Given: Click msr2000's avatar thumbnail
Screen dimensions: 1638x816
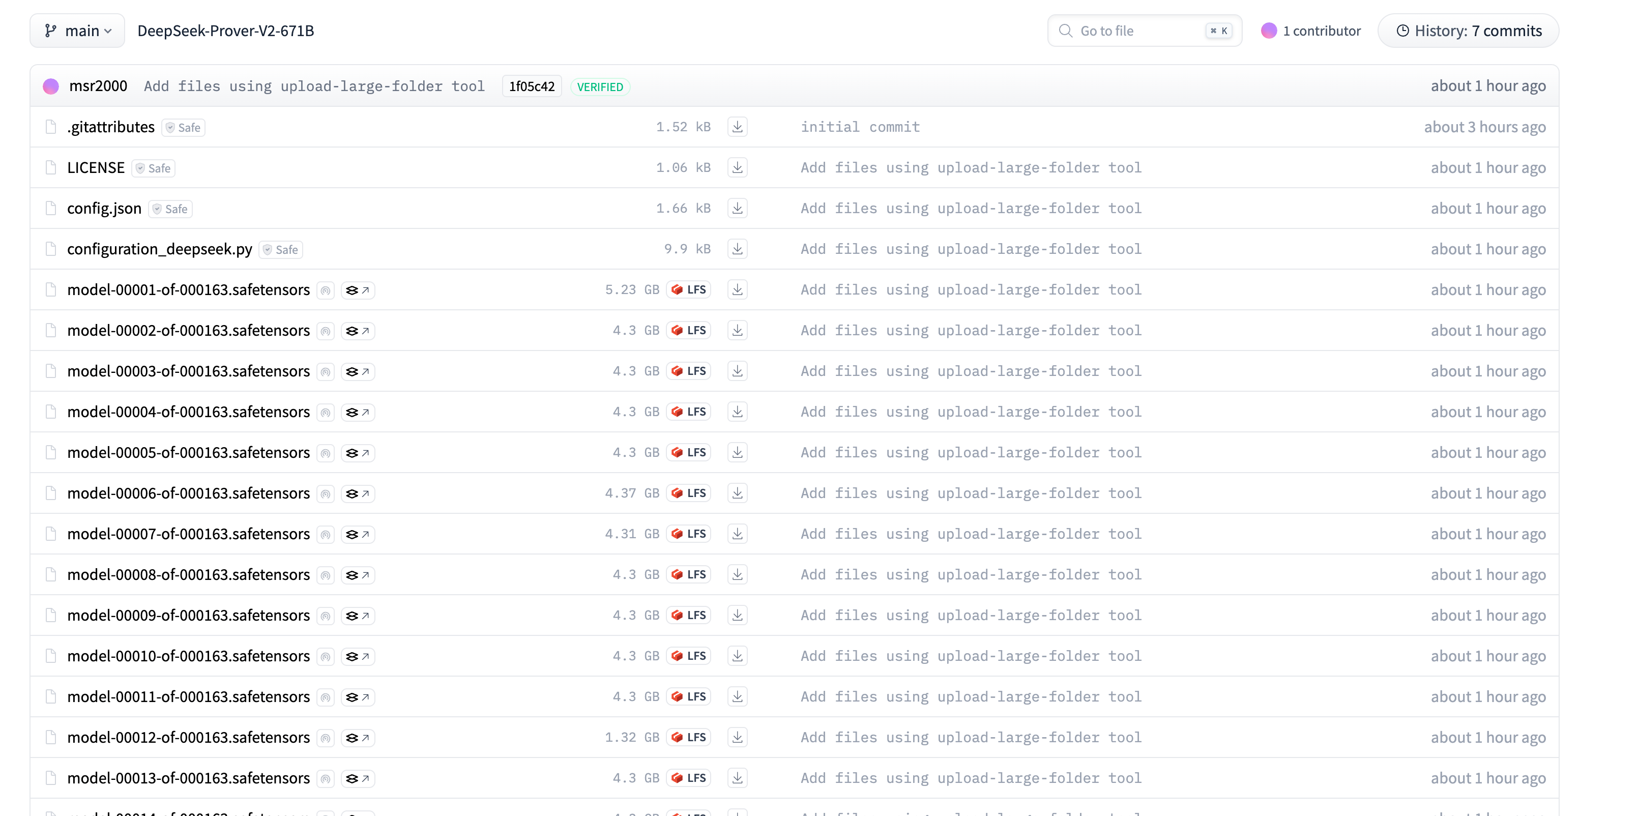Looking at the screenshot, I should (51, 85).
